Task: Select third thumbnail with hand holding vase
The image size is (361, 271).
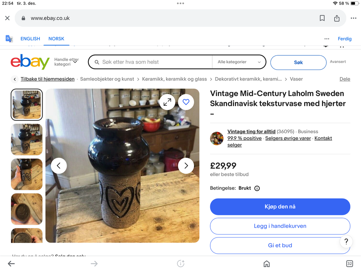Action: coord(27,174)
